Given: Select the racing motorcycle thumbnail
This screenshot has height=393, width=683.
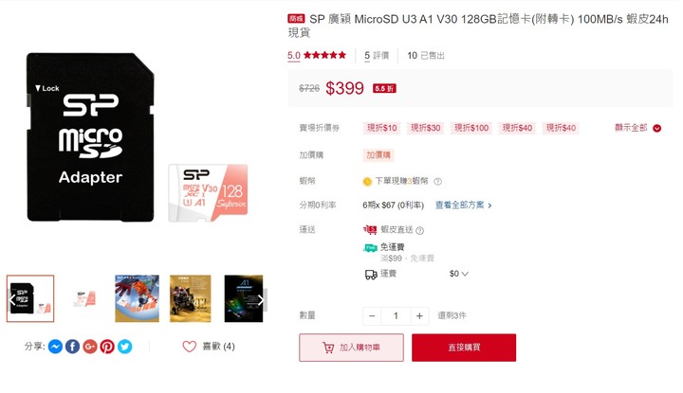Looking at the screenshot, I should 191,298.
